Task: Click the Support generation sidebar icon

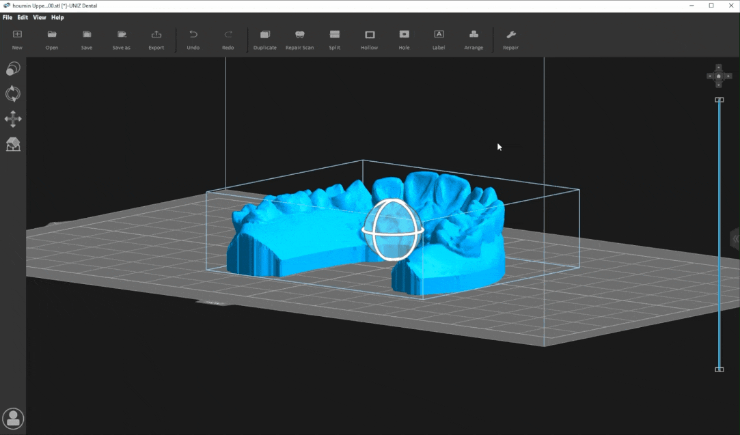Action: click(x=13, y=144)
